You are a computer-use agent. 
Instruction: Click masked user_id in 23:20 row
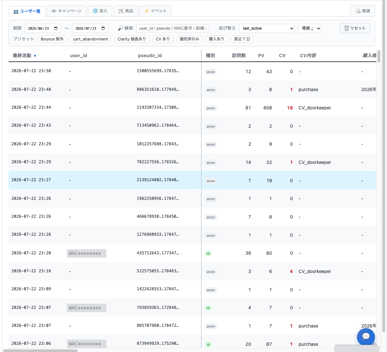(86, 253)
